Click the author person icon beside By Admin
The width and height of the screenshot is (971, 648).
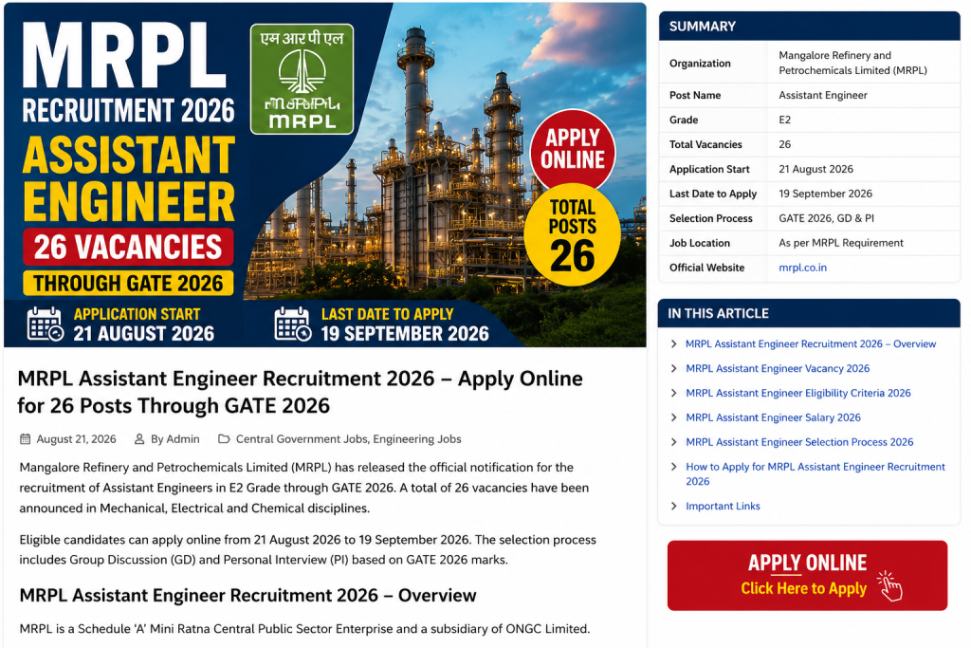tap(139, 439)
